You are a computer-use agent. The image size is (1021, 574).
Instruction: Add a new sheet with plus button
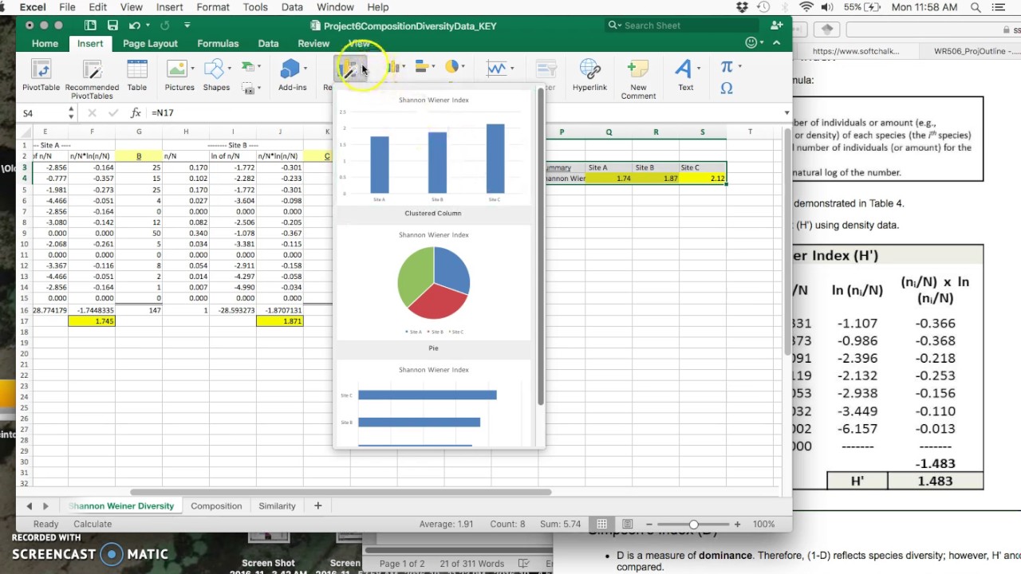[317, 505]
